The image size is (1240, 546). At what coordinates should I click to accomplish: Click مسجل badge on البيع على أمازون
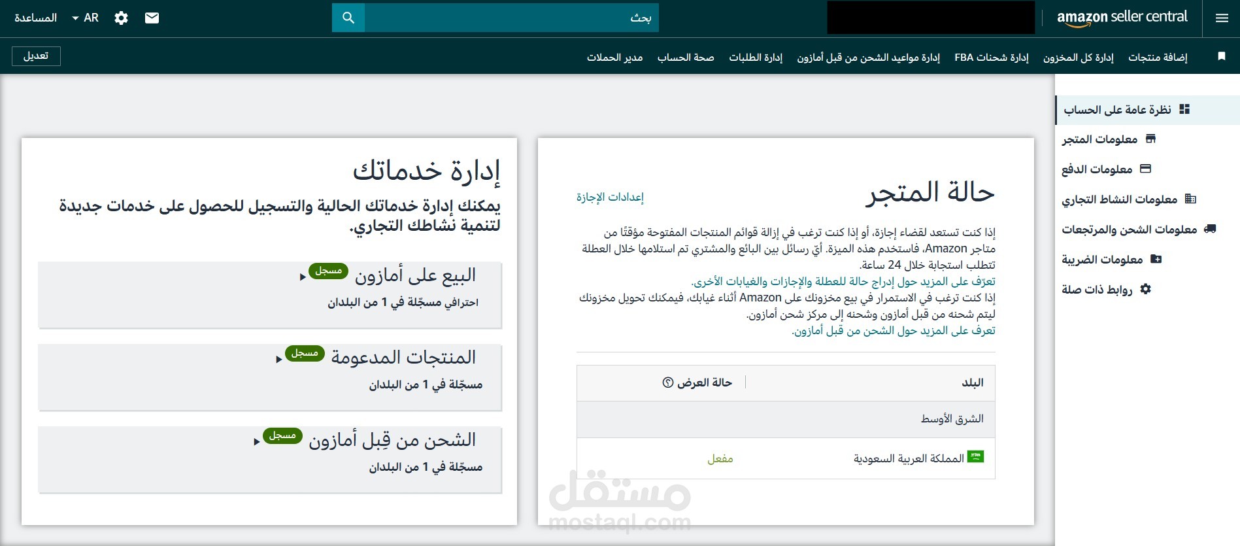[328, 271]
